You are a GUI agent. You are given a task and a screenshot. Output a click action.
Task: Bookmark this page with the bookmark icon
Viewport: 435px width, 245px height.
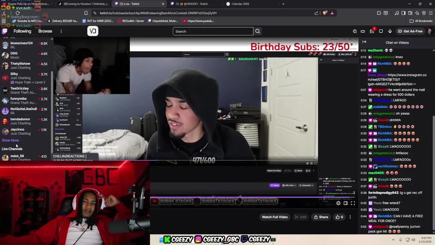point(86,13)
